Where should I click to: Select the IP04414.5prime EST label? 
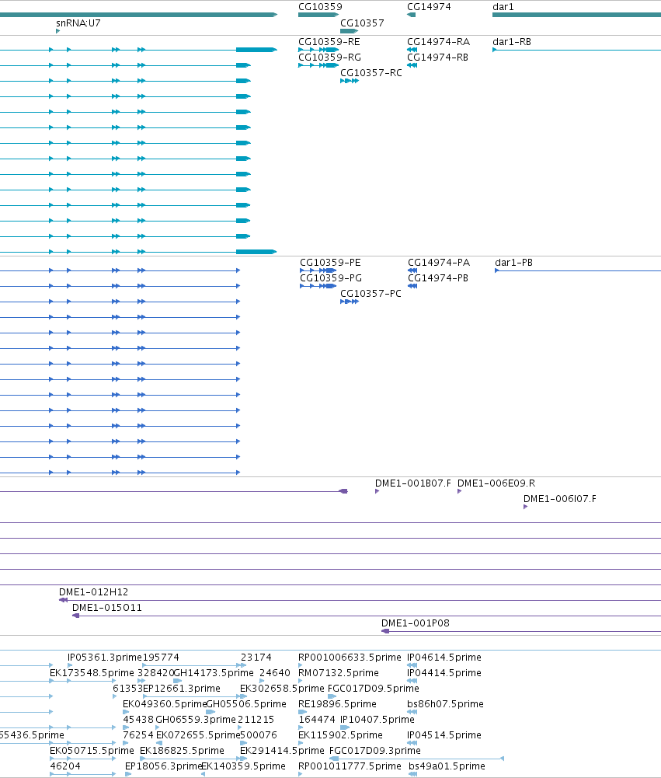click(444, 673)
